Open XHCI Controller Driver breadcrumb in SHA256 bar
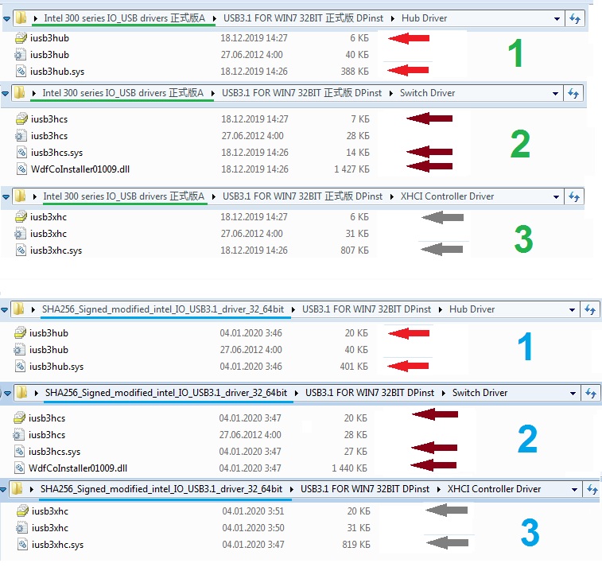The width and height of the screenshot is (602, 567). (494, 489)
